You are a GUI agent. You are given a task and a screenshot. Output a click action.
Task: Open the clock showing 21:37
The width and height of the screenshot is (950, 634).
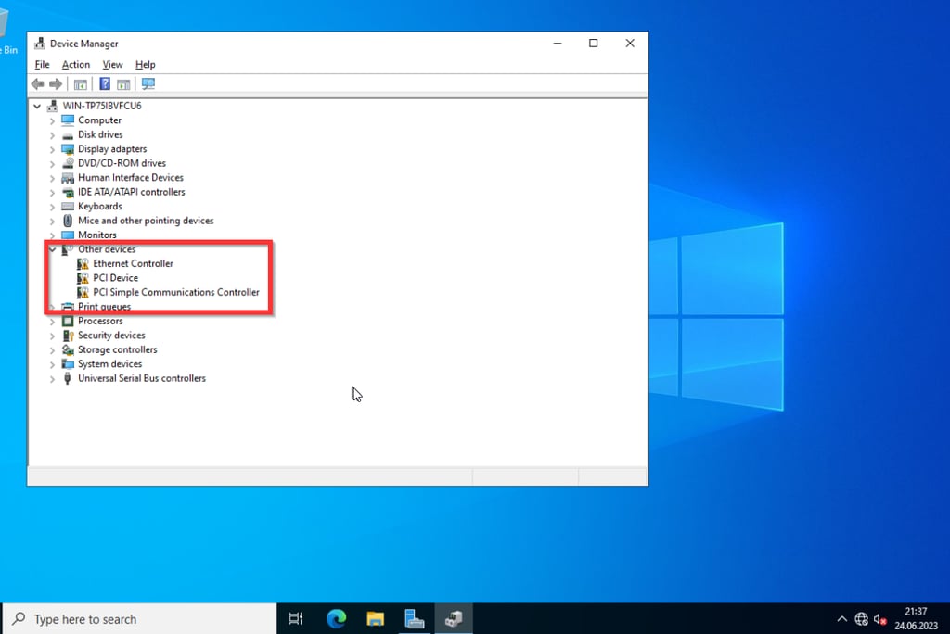[x=916, y=619]
